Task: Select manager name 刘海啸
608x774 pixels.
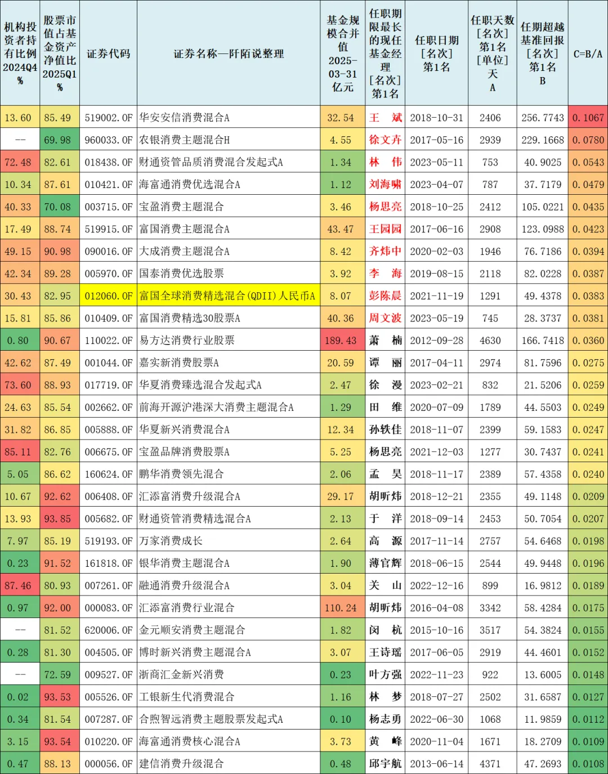Action: point(385,185)
